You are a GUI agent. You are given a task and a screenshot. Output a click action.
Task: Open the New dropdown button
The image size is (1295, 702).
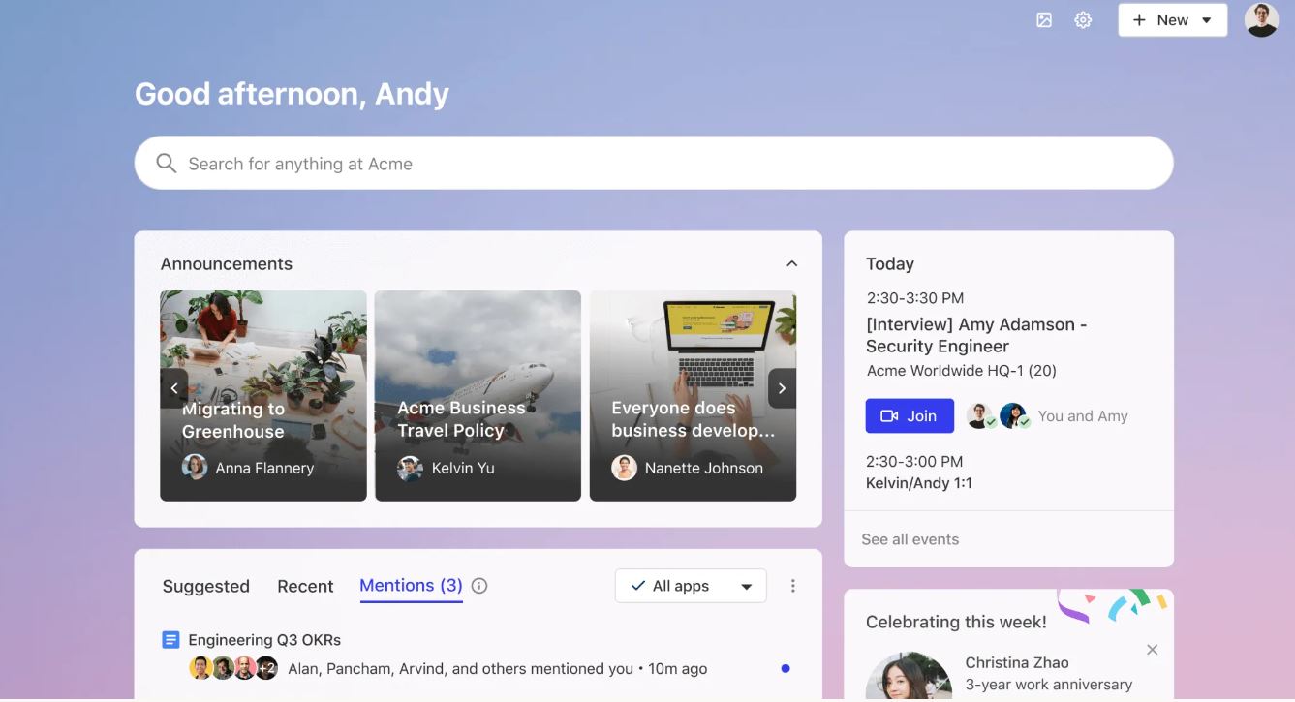(x=1173, y=20)
